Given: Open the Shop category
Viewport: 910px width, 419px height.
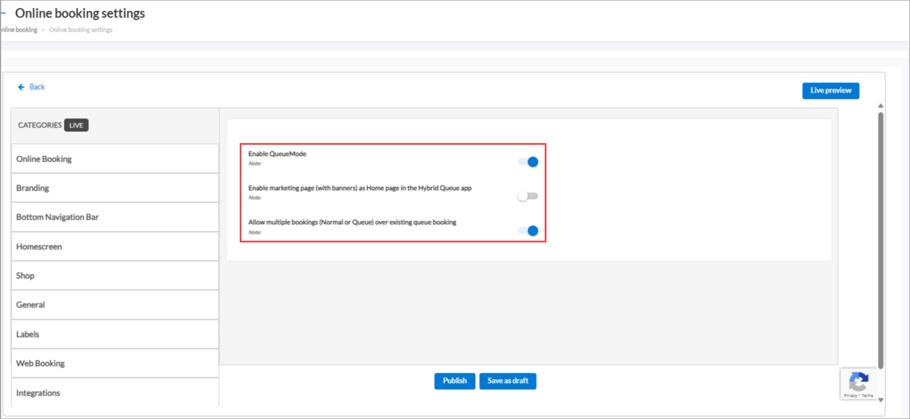Looking at the screenshot, I should pyautogui.click(x=115, y=275).
